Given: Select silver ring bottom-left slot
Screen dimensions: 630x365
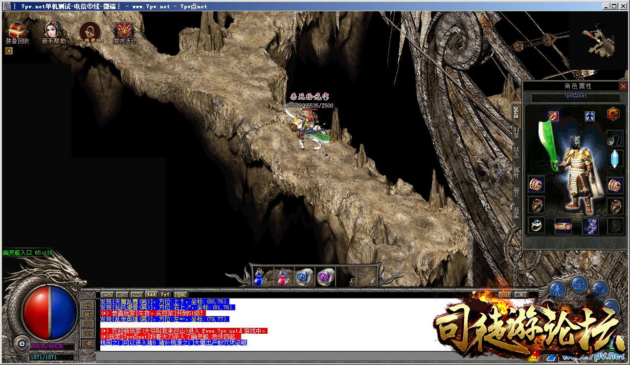Looking at the screenshot, I should click(536, 225).
